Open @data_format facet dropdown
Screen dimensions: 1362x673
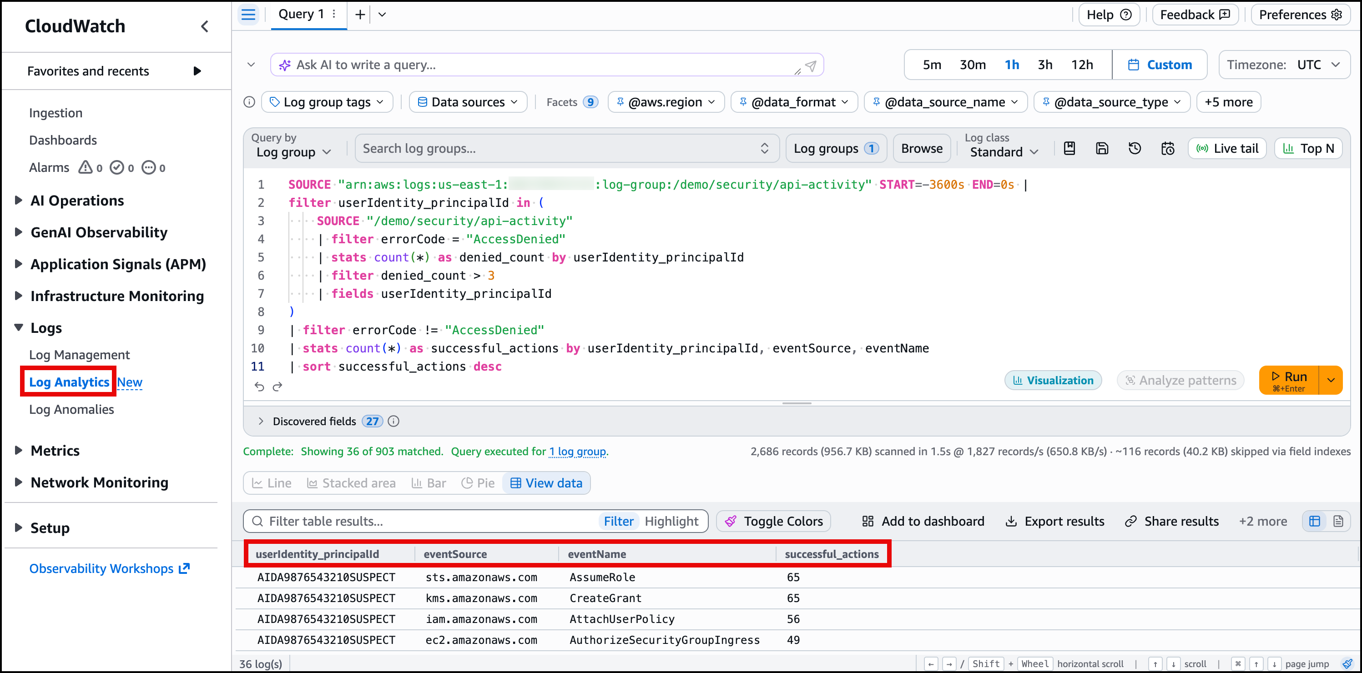point(794,102)
